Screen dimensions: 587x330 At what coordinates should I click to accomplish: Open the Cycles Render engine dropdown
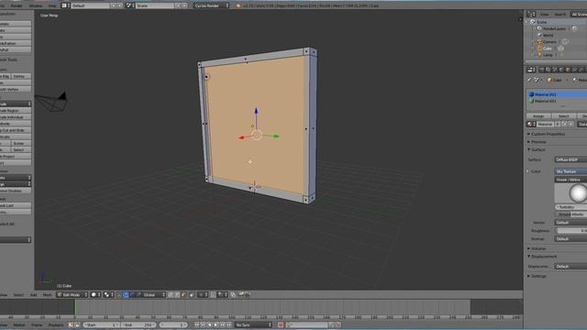[x=212, y=5]
